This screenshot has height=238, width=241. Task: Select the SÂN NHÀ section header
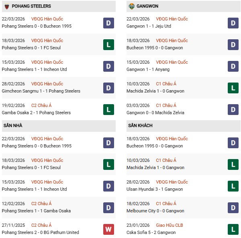coord(13,126)
